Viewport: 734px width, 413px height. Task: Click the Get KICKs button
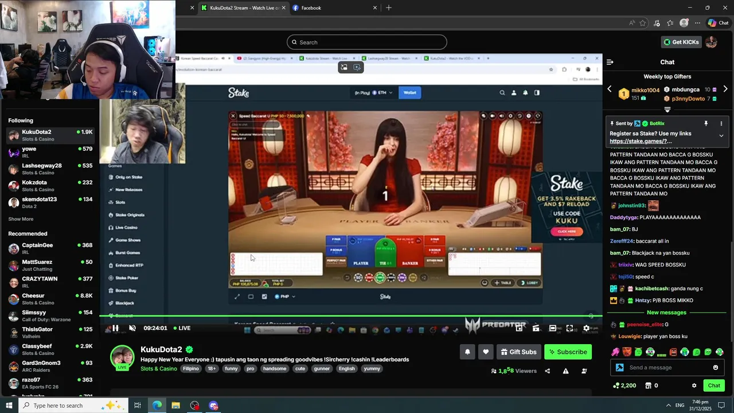[681, 42]
